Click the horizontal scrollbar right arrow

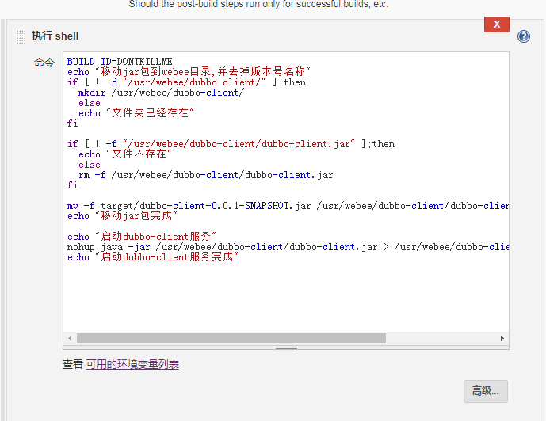(x=502, y=338)
